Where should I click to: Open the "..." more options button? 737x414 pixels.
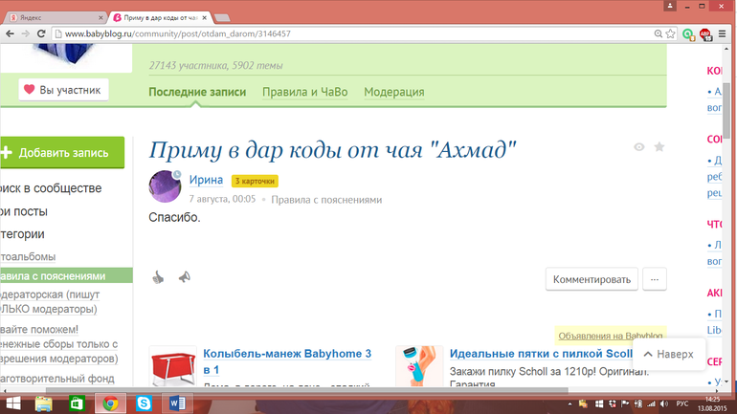(655, 279)
